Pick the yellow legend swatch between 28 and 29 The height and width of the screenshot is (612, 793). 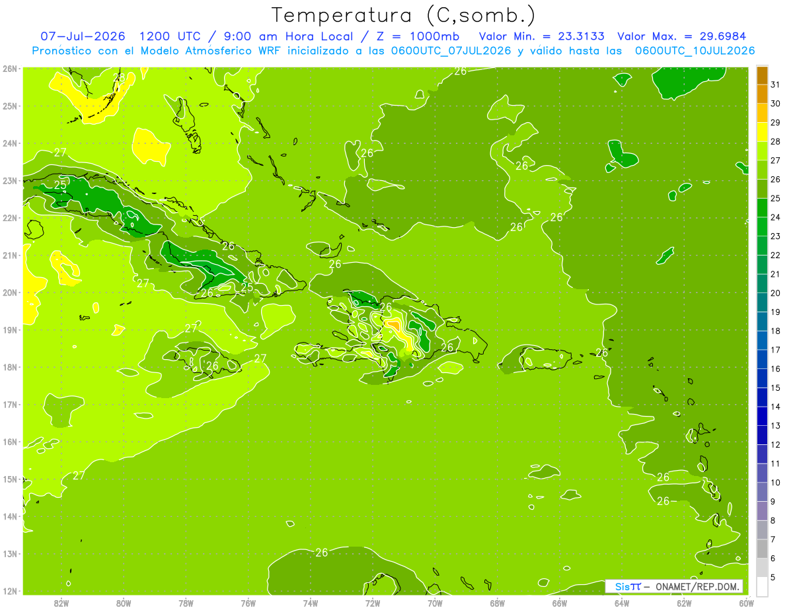pos(762,132)
